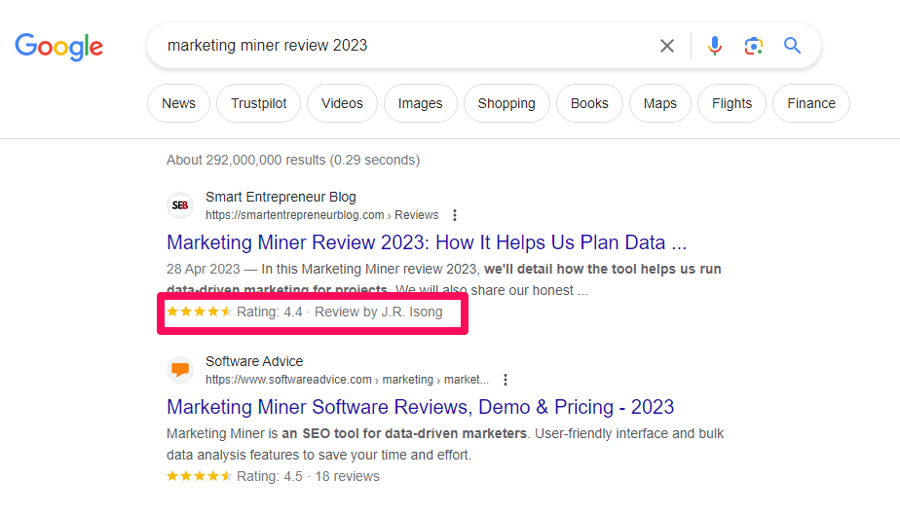The width and height of the screenshot is (900, 516).
Task: Click the softwareadvice.com URL breadcrumb
Action: click(348, 380)
